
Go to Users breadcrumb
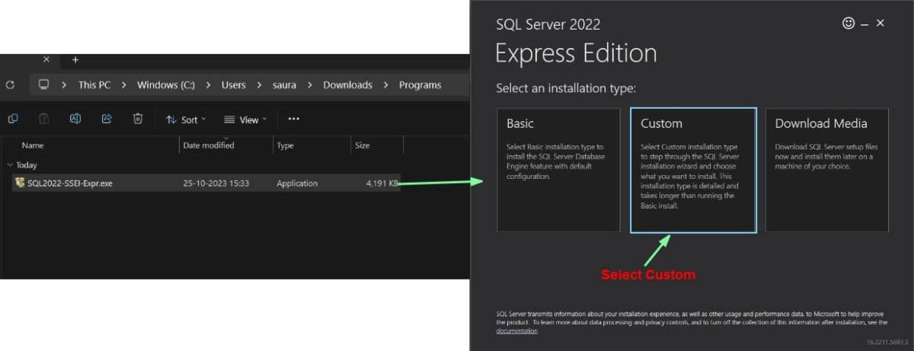(234, 85)
